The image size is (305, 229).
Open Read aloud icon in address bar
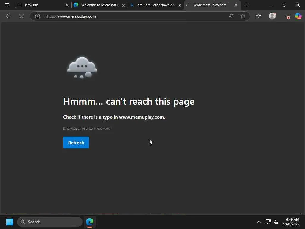(x=231, y=16)
